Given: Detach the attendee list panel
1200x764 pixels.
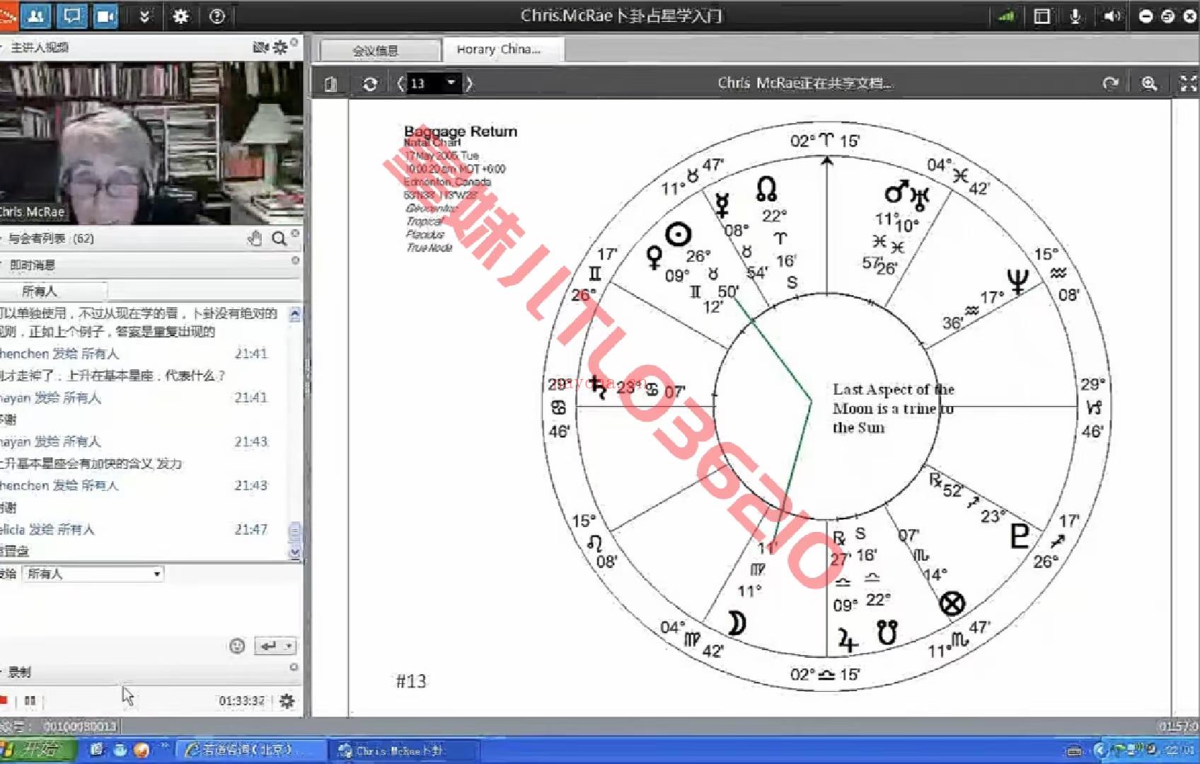Looking at the screenshot, I should [295, 233].
